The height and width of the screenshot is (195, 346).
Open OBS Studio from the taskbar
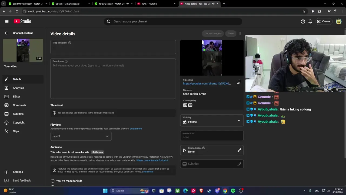[x=241, y=191]
